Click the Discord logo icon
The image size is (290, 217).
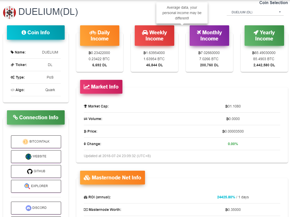click(28, 208)
